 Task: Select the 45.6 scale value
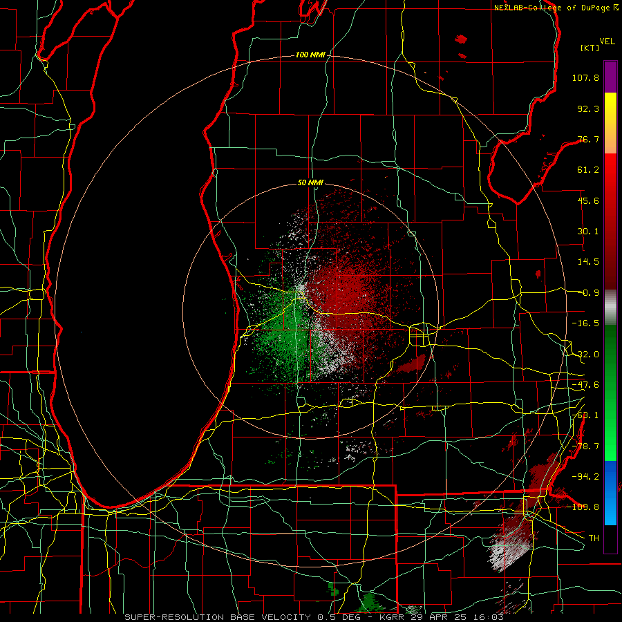(x=588, y=200)
